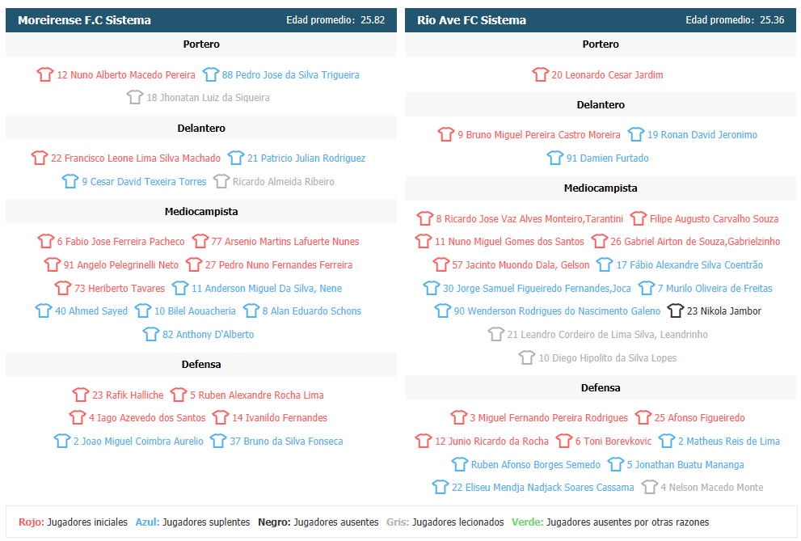Click the gray jersey icon beside Jhonatan Luiz da Siqueira
This screenshot has width=801, height=541.
click(x=135, y=97)
